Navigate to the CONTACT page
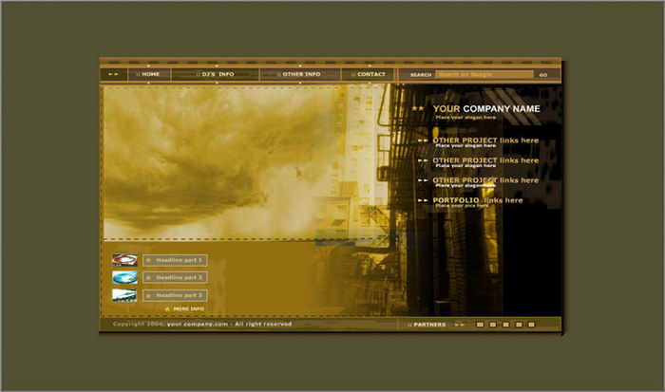665x392 pixels. click(369, 74)
